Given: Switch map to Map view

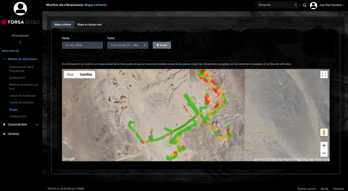Looking at the screenshot, I should pyautogui.click(x=70, y=75).
